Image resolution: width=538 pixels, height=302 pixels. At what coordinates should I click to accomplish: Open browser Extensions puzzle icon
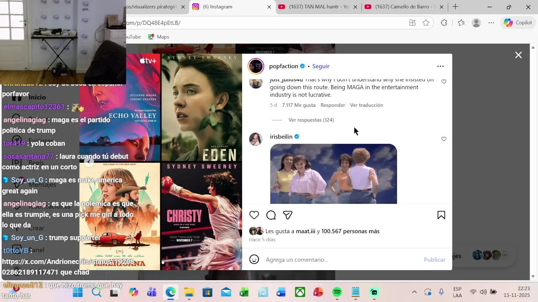click(444, 23)
